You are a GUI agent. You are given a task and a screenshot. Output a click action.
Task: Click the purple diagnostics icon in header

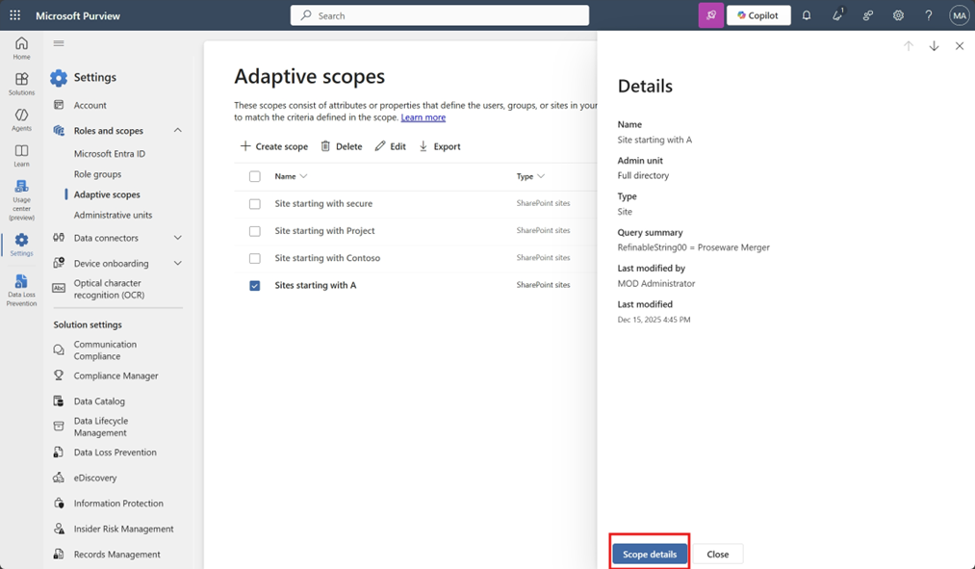[x=710, y=15]
